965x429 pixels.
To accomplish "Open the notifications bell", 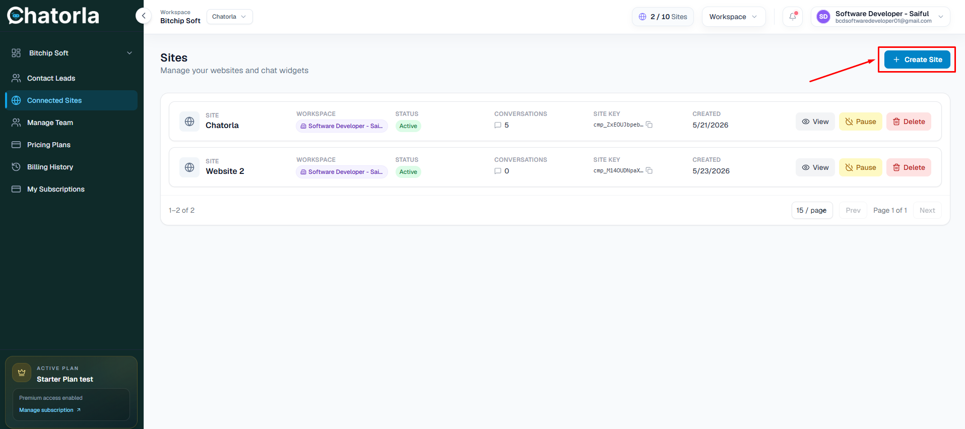I will [x=793, y=17].
